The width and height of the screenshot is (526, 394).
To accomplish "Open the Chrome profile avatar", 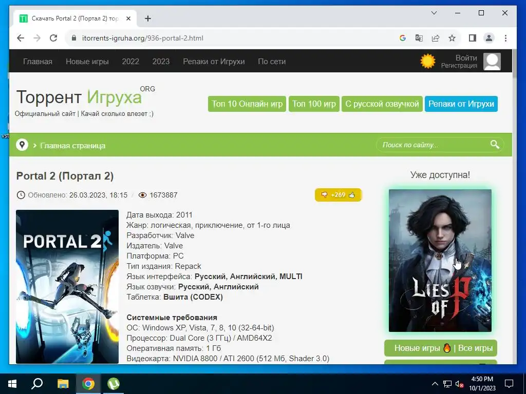I will point(489,38).
